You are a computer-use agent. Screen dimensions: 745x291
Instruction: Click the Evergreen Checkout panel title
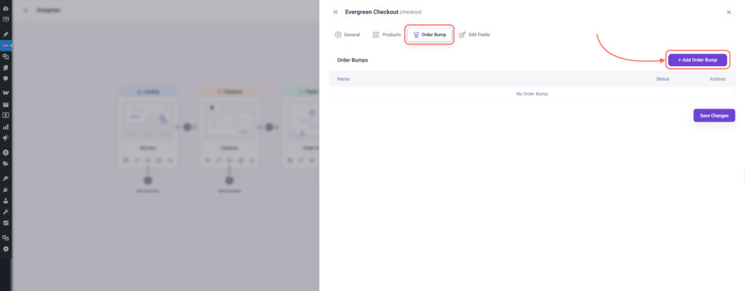click(x=372, y=12)
